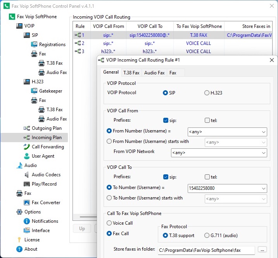The image size is (278, 258).
Task: Toggle tel: prefix in VOIP Call To
Action: pyautogui.click(x=207, y=177)
